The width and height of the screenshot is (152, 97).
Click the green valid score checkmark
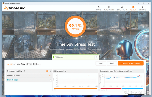point(53,57)
